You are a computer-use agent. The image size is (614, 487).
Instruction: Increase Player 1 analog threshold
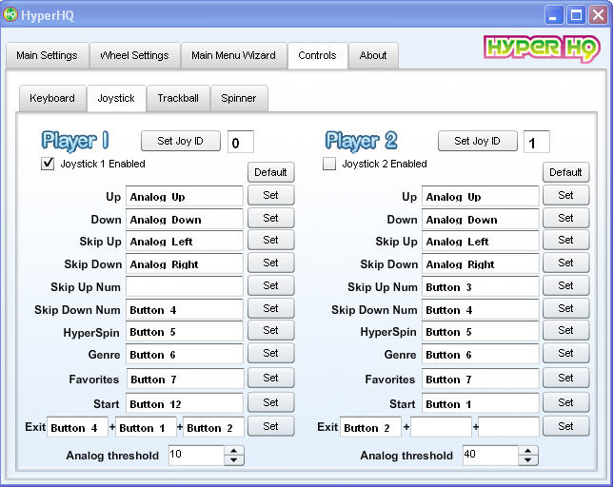click(234, 451)
